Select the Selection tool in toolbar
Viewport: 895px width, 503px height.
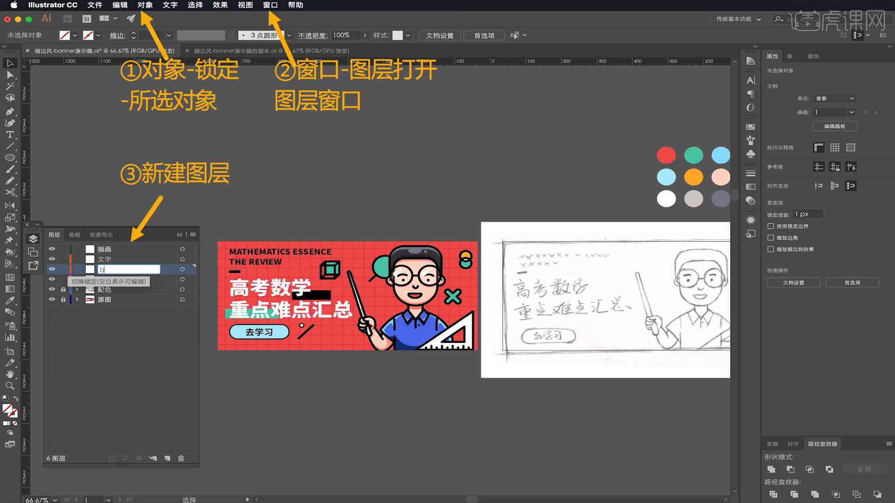8,63
